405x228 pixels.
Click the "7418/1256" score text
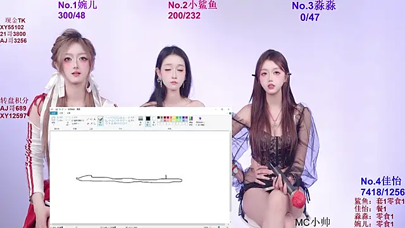point(382,192)
